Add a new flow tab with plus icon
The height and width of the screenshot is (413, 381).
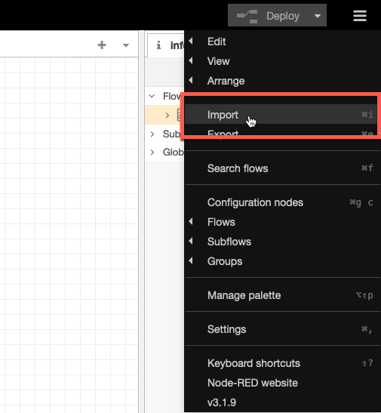pyautogui.click(x=102, y=45)
